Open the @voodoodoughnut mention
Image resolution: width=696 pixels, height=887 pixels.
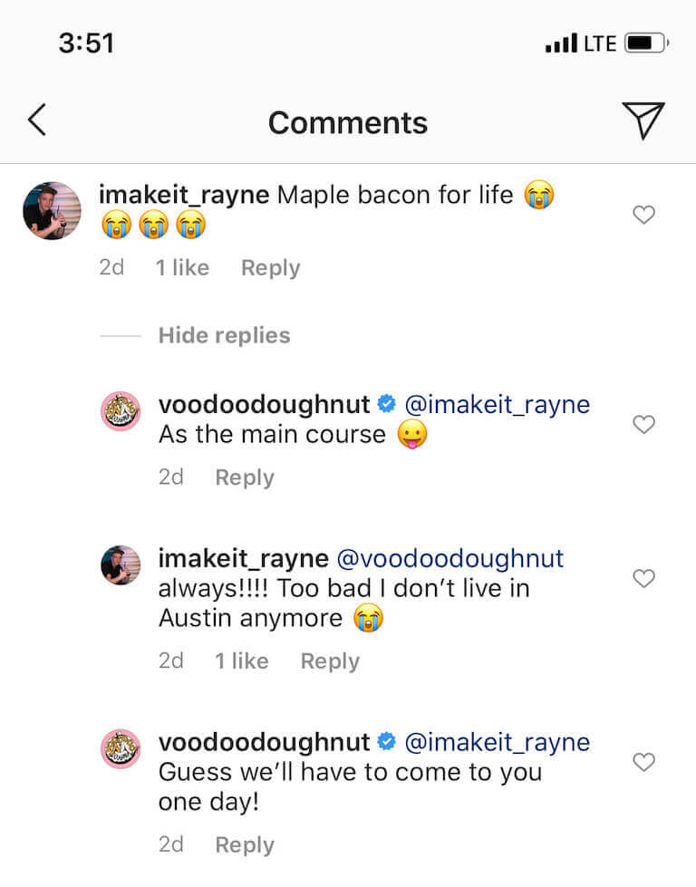coord(449,559)
